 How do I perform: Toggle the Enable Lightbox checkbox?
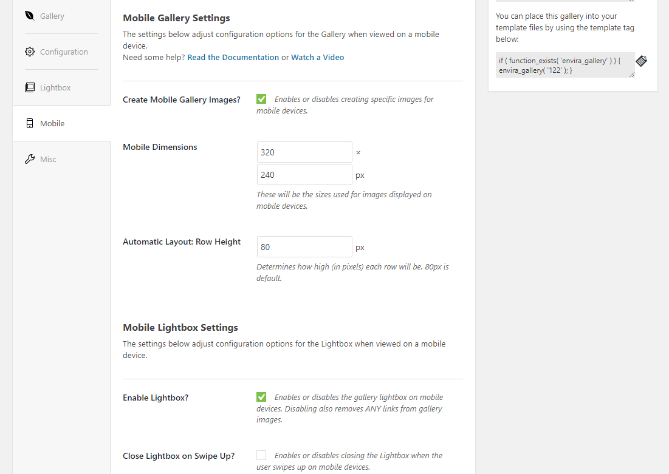pyautogui.click(x=261, y=397)
